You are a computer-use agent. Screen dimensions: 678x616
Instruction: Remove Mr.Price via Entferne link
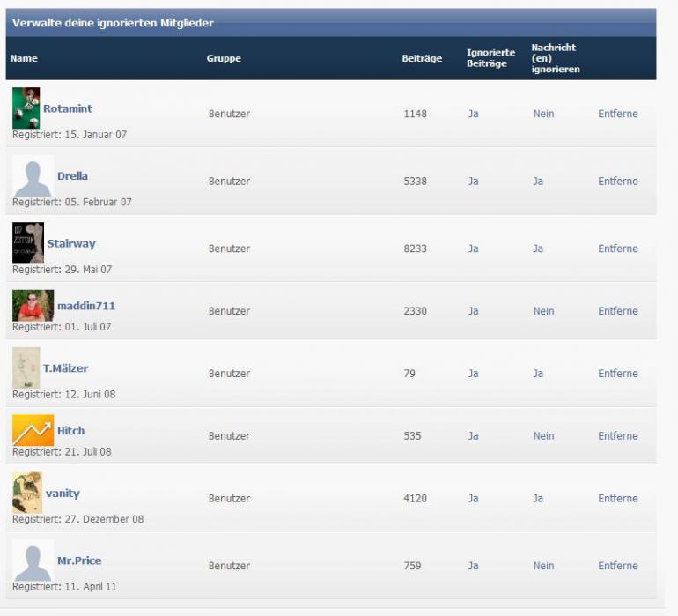tap(618, 566)
